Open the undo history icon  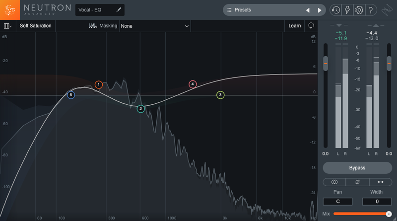(336, 10)
